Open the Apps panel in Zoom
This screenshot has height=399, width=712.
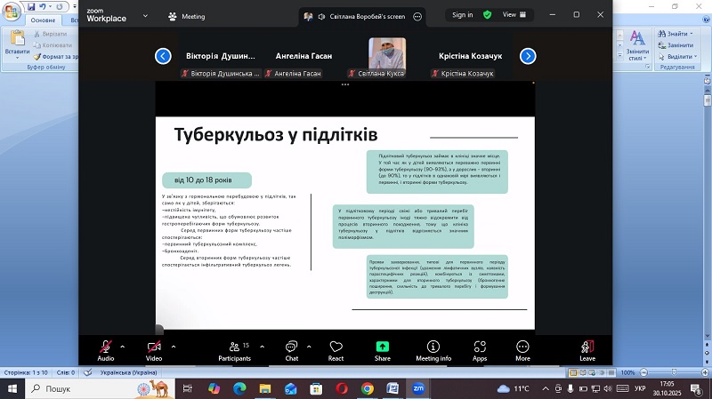[480, 349]
